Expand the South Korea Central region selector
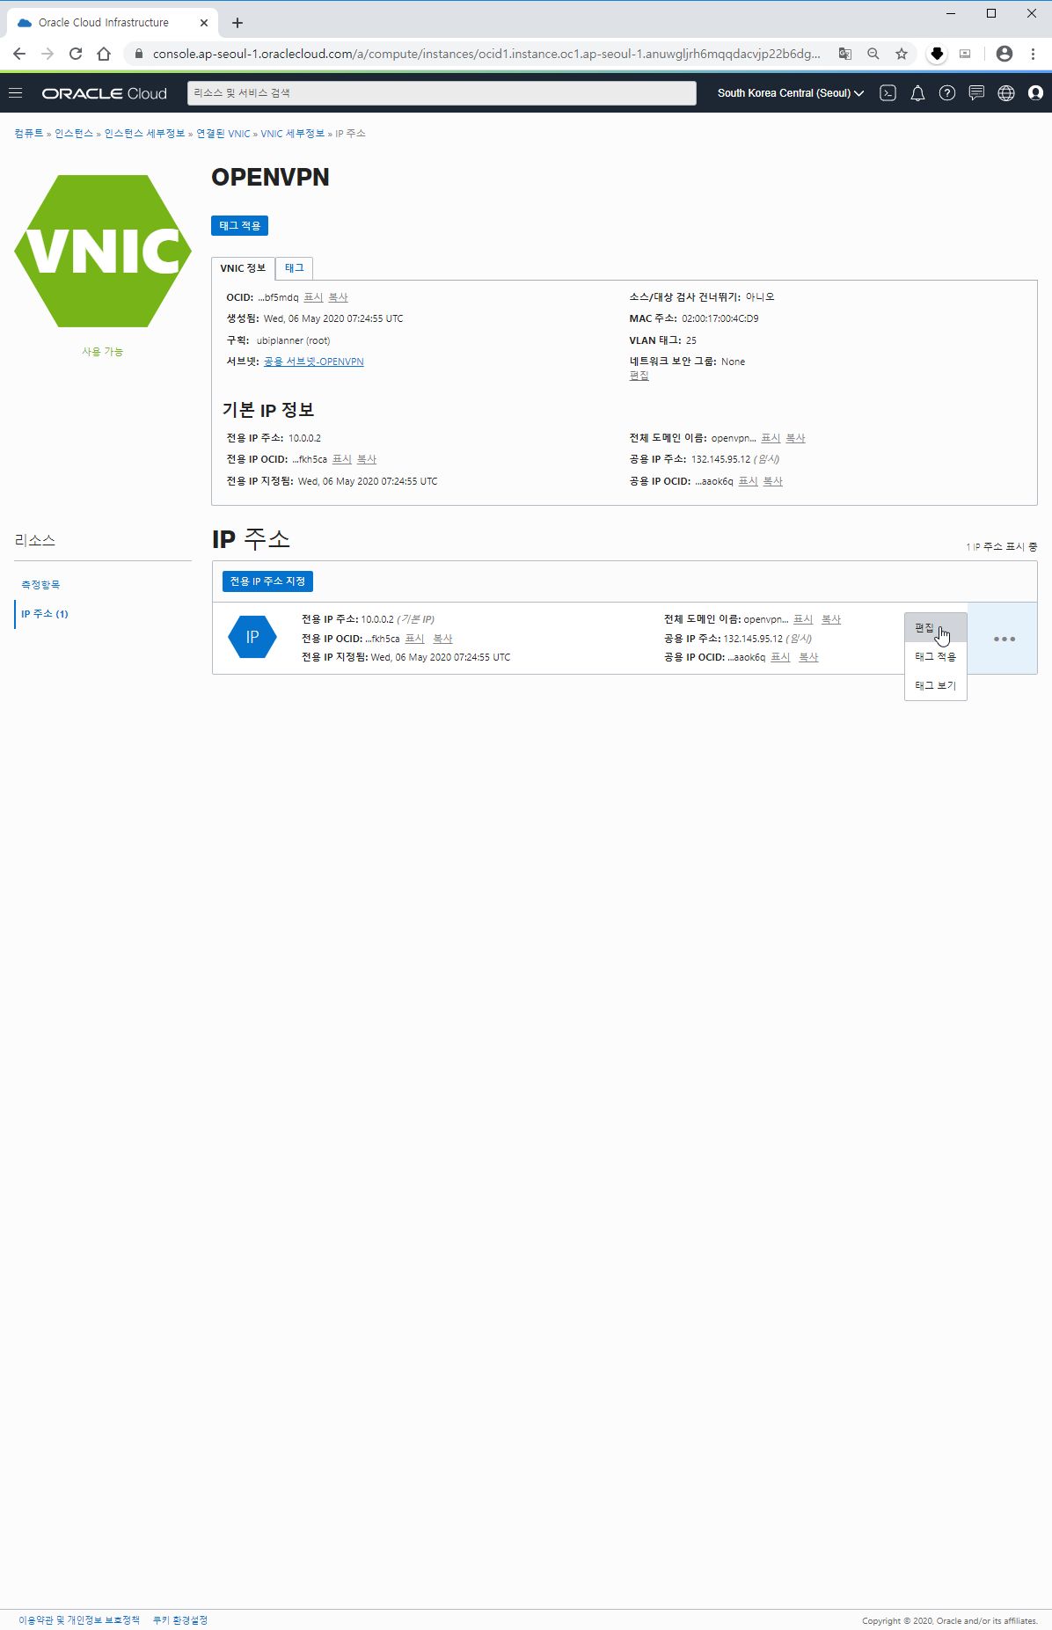 pyautogui.click(x=790, y=92)
